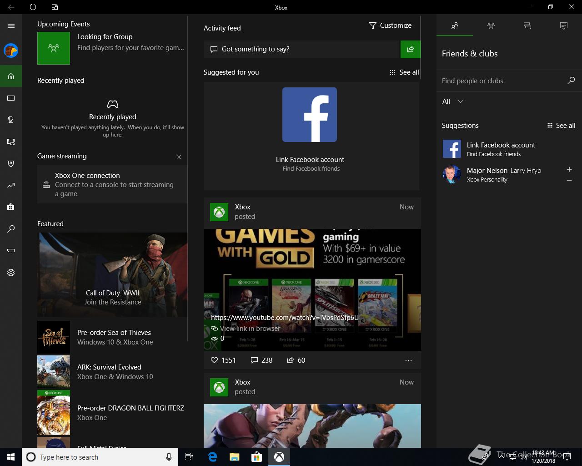582x466 pixels.
Task: Click See all in Suggestions panel
Action: tap(562, 126)
